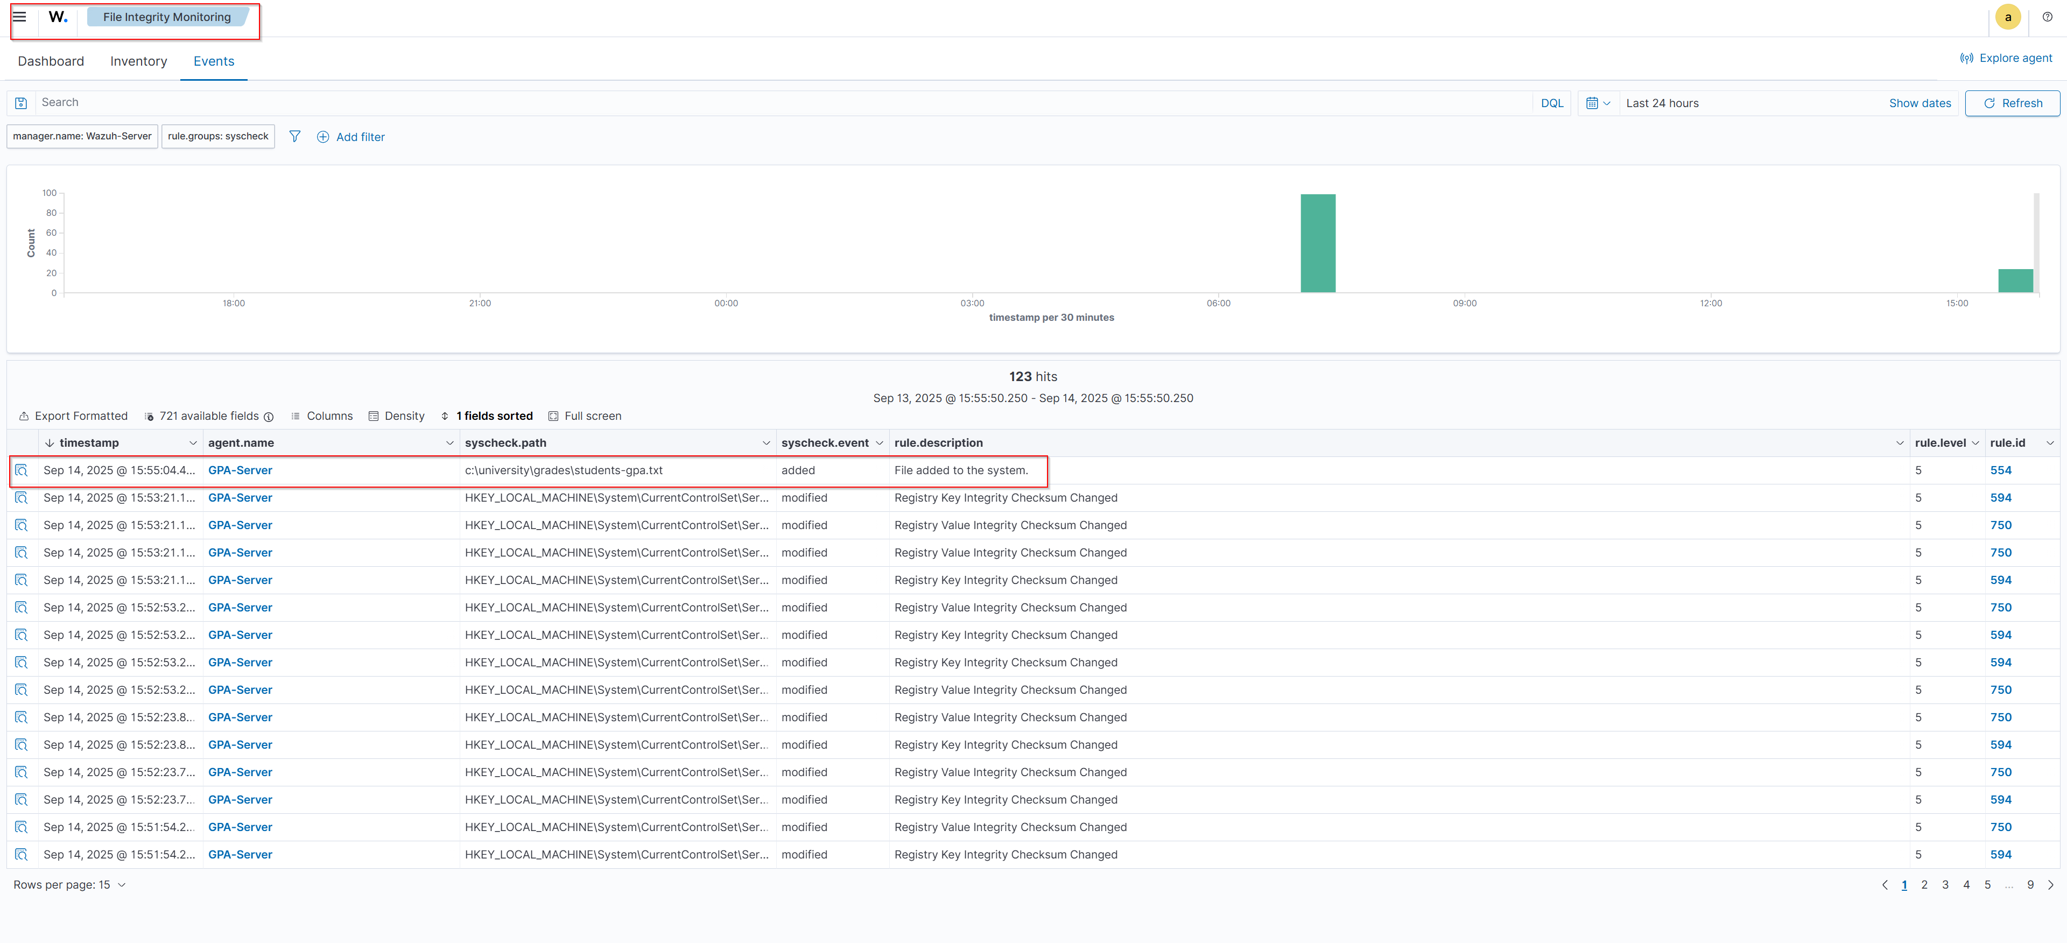Open GPA-Server agent link in first row

point(240,470)
